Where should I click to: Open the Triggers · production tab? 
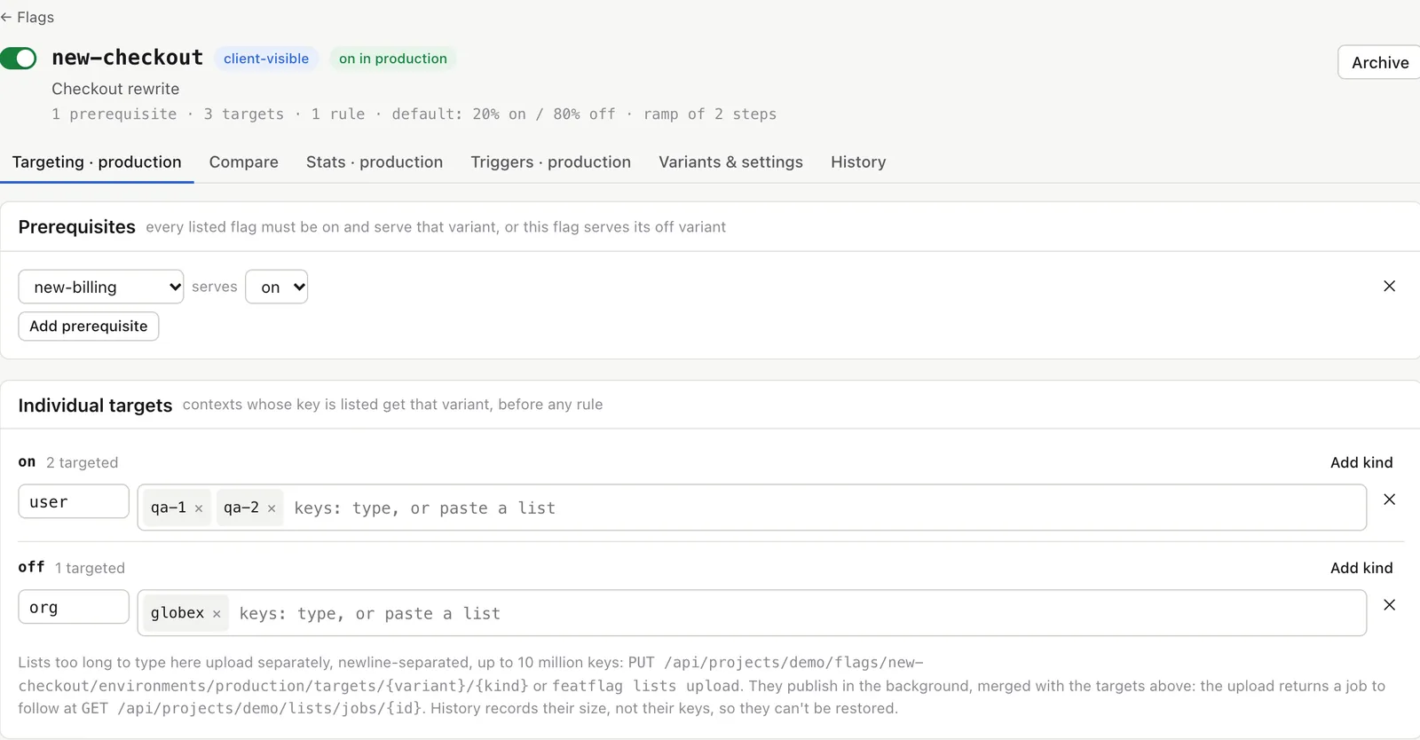click(550, 162)
